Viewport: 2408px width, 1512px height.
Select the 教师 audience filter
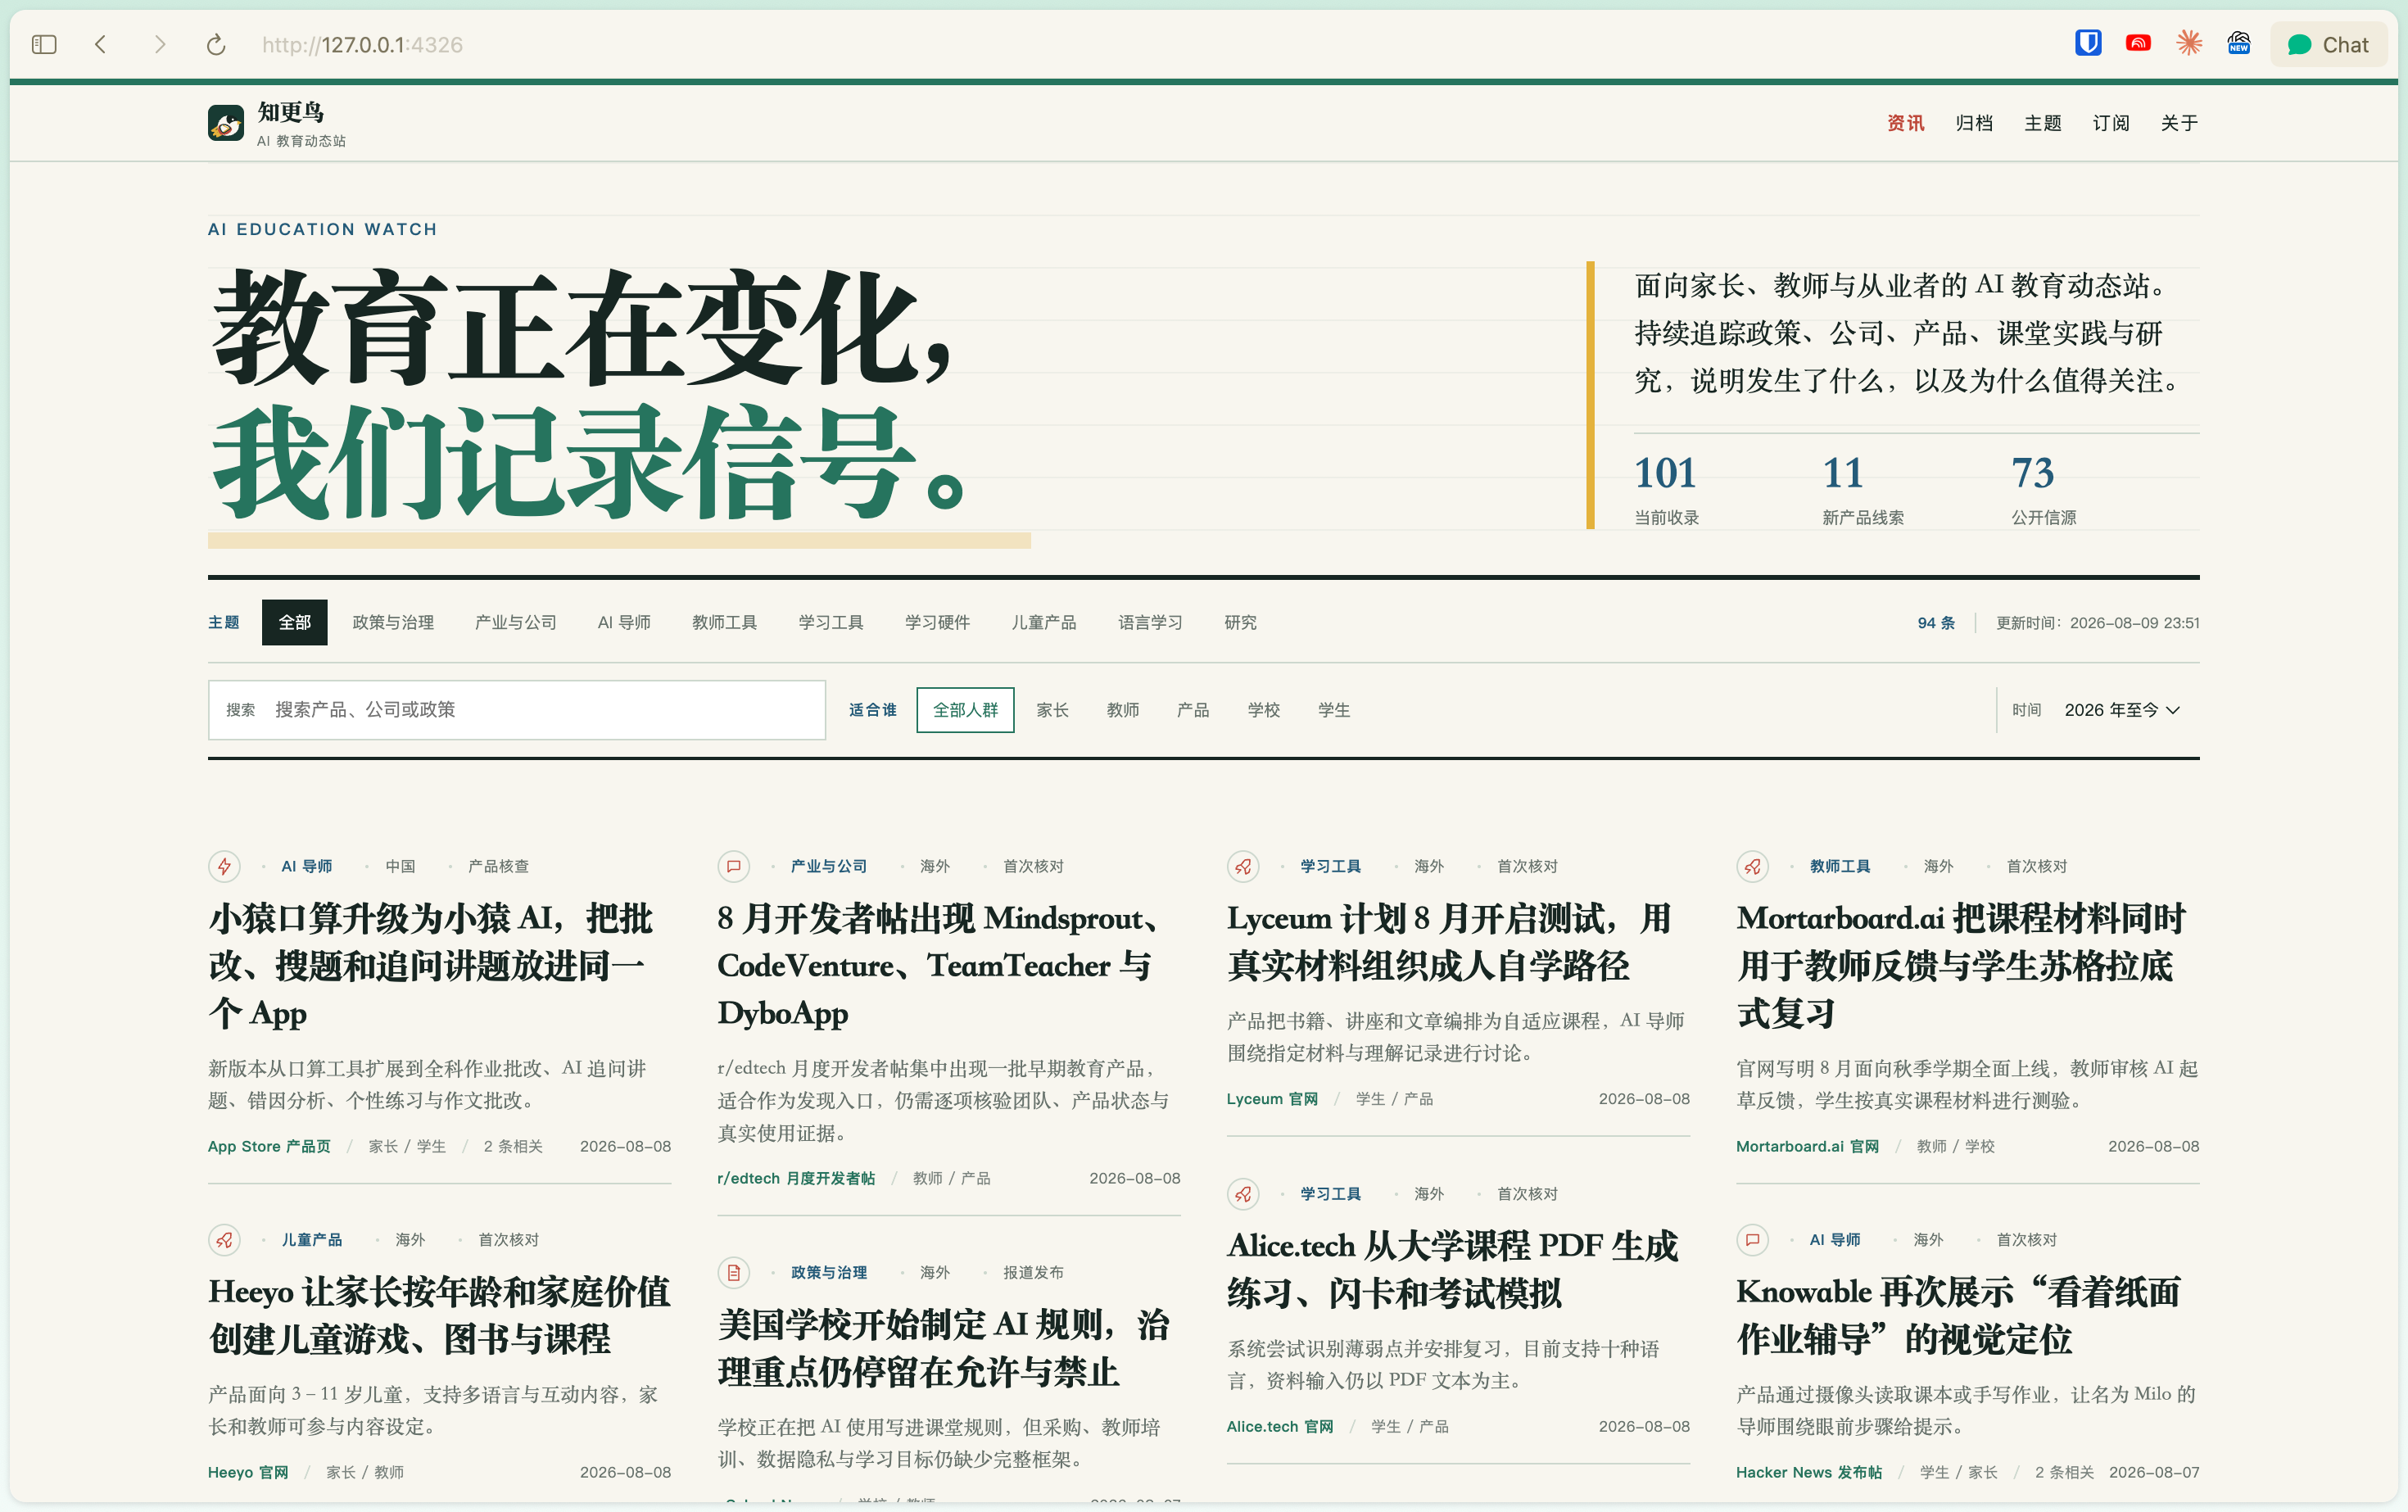(1123, 710)
